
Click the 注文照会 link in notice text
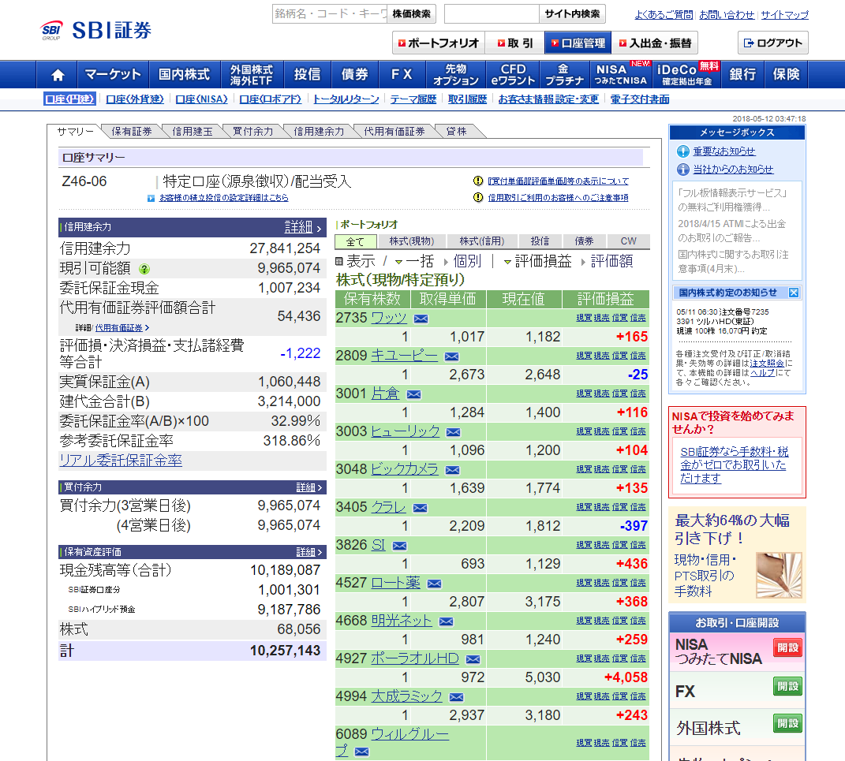coord(767,364)
